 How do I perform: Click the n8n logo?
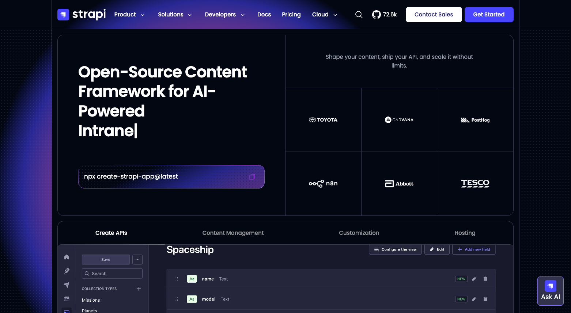pyautogui.click(x=323, y=183)
